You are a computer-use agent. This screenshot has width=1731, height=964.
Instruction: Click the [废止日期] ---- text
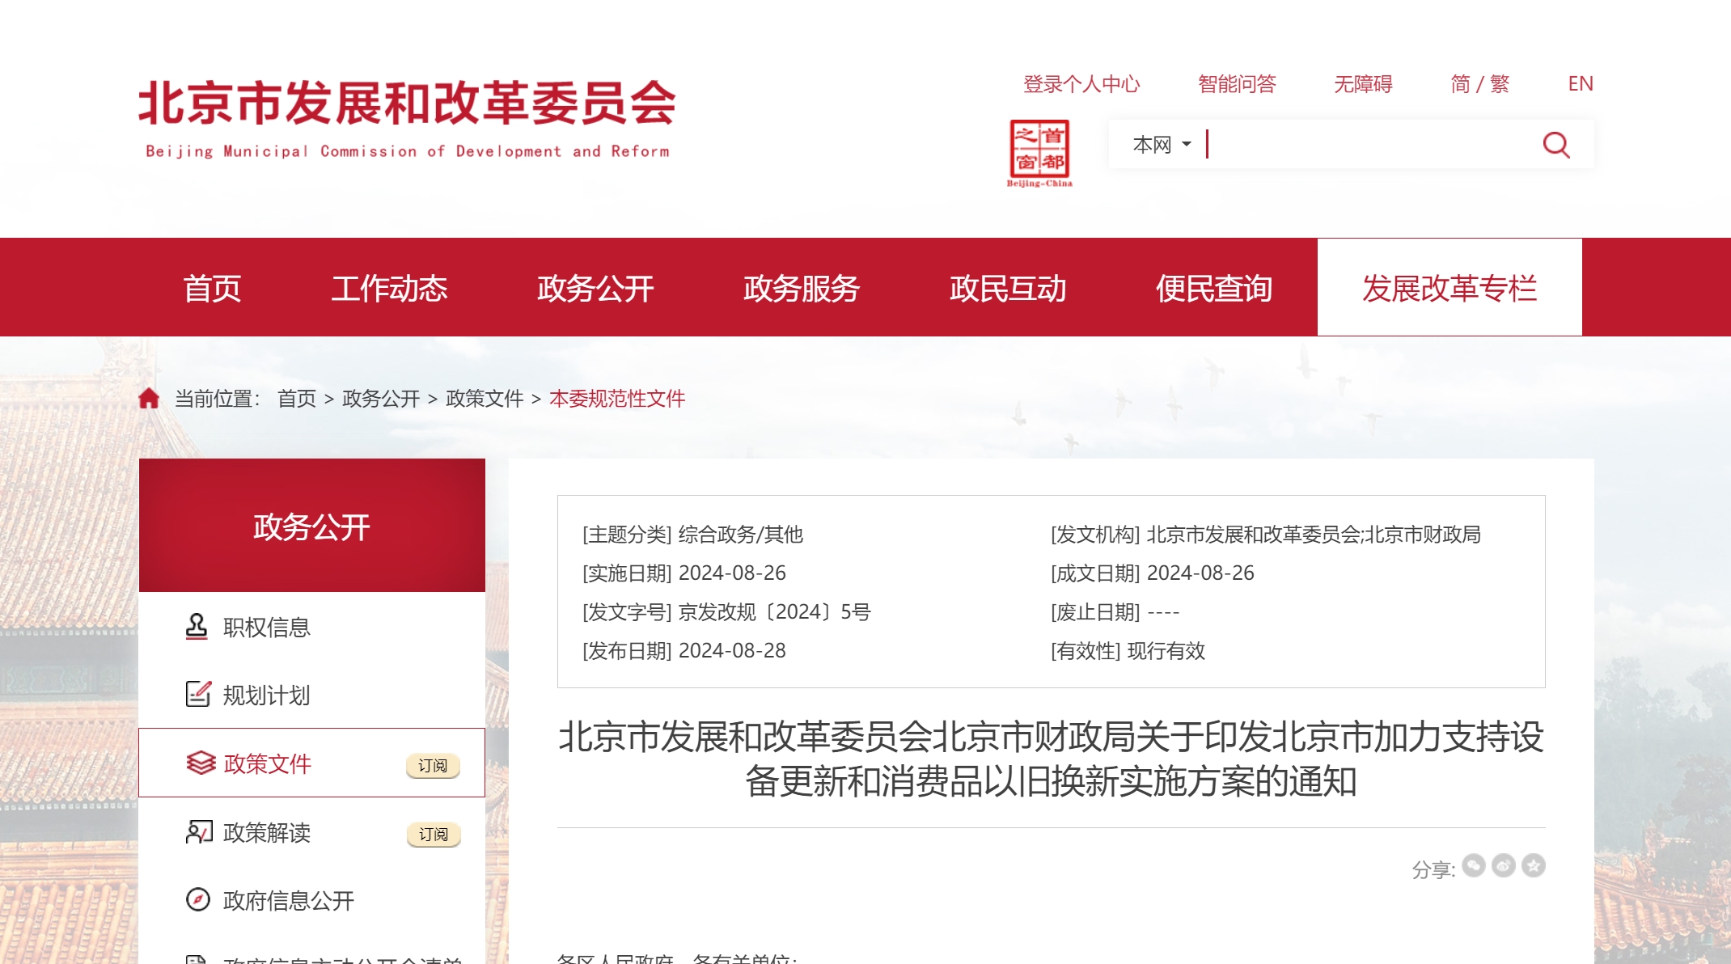click(1115, 612)
